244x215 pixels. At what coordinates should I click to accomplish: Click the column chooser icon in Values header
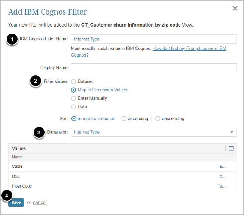[x=231, y=148]
